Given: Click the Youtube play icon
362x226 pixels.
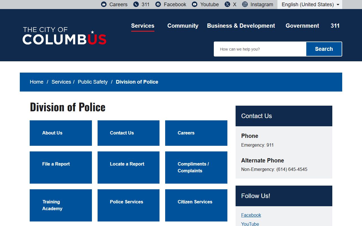Looking at the screenshot, I should tap(195, 5).
